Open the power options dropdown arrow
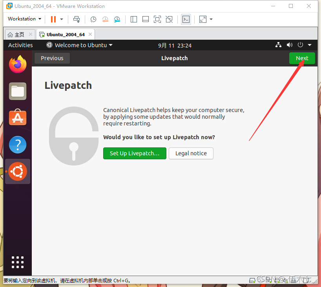 tap(62, 19)
